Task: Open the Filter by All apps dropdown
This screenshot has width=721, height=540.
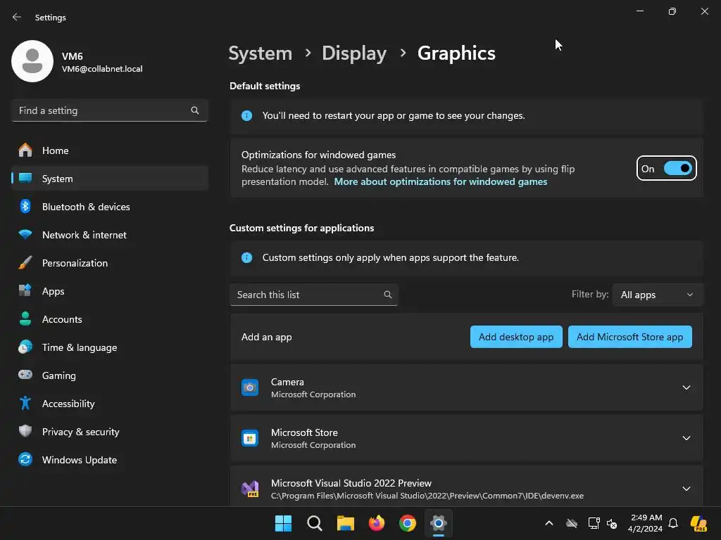Action: click(x=658, y=295)
